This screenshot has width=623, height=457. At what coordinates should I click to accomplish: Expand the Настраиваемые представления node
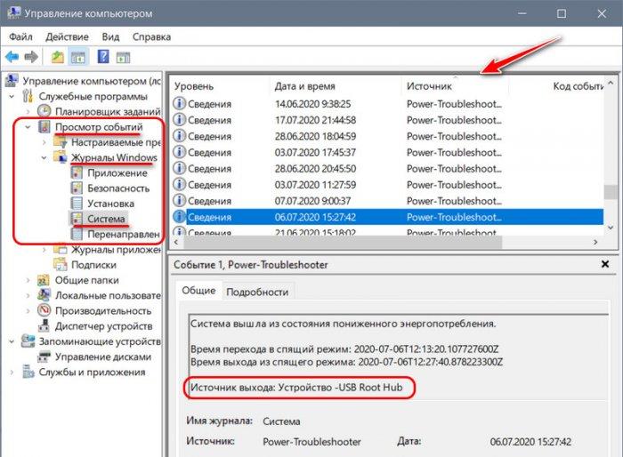point(44,142)
